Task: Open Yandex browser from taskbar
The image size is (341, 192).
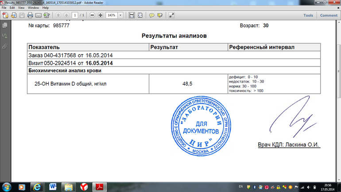Action: tap(84, 187)
